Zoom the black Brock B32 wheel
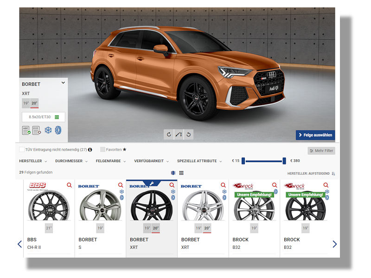This screenshot has width=371, height=278. tap(326, 185)
